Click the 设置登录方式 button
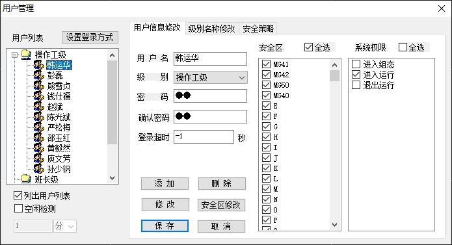 pyautogui.click(x=90, y=37)
